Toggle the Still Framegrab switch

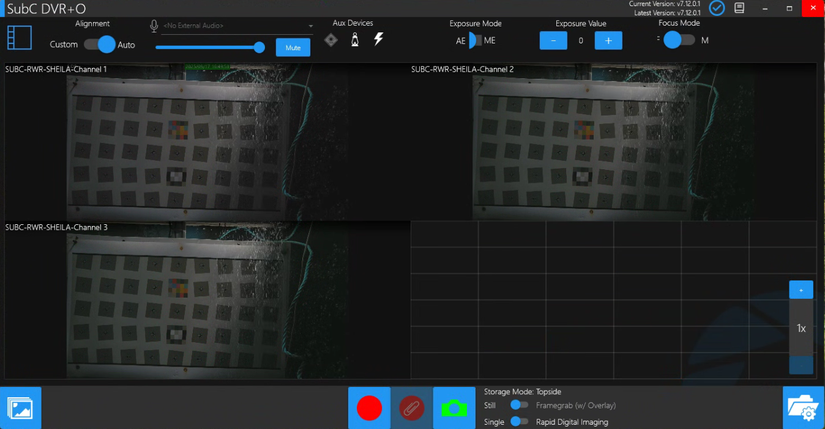click(x=520, y=405)
